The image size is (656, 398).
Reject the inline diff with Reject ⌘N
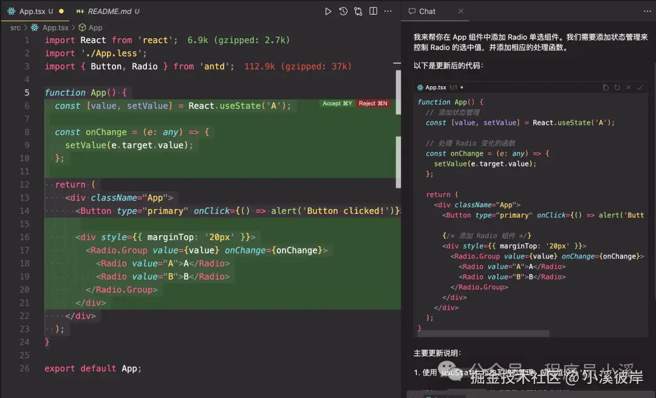[373, 103]
